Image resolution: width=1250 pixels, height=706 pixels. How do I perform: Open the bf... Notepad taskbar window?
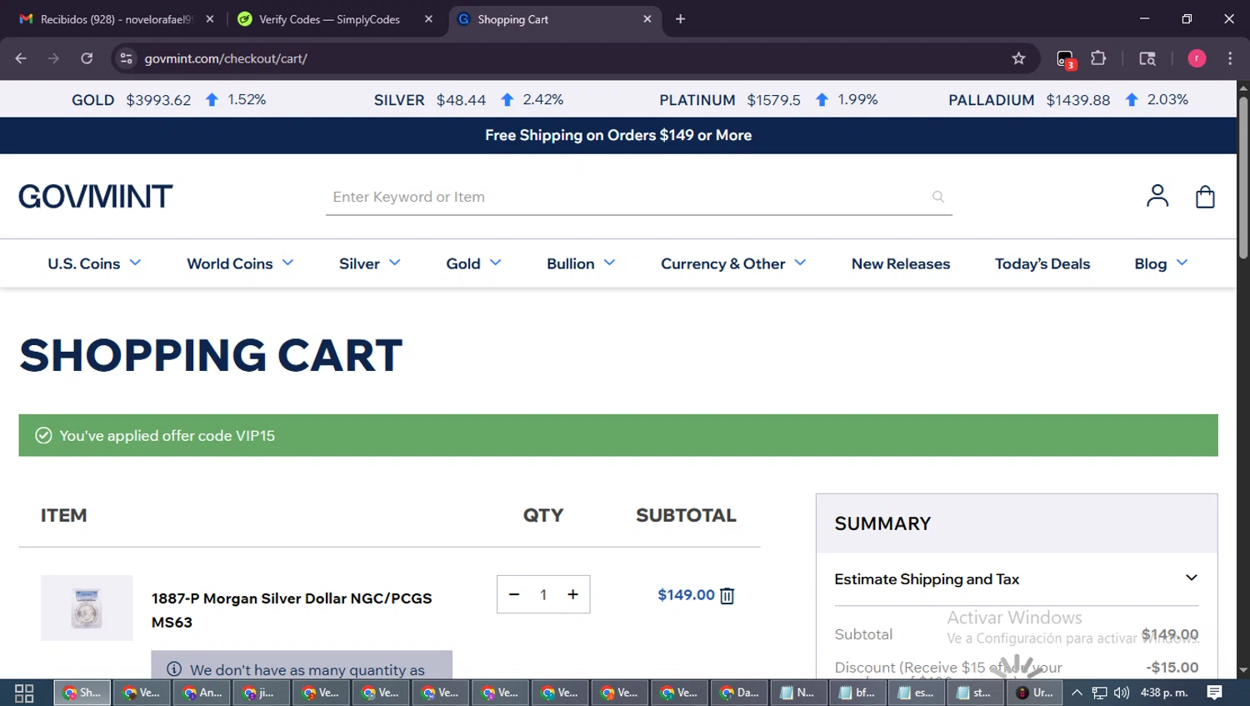857,693
